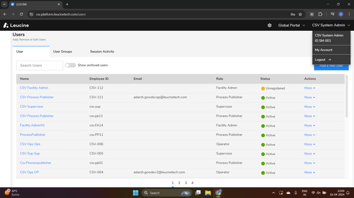Open Facility.Admin01 user link
354x198 pixels.
pyautogui.click(x=32, y=125)
